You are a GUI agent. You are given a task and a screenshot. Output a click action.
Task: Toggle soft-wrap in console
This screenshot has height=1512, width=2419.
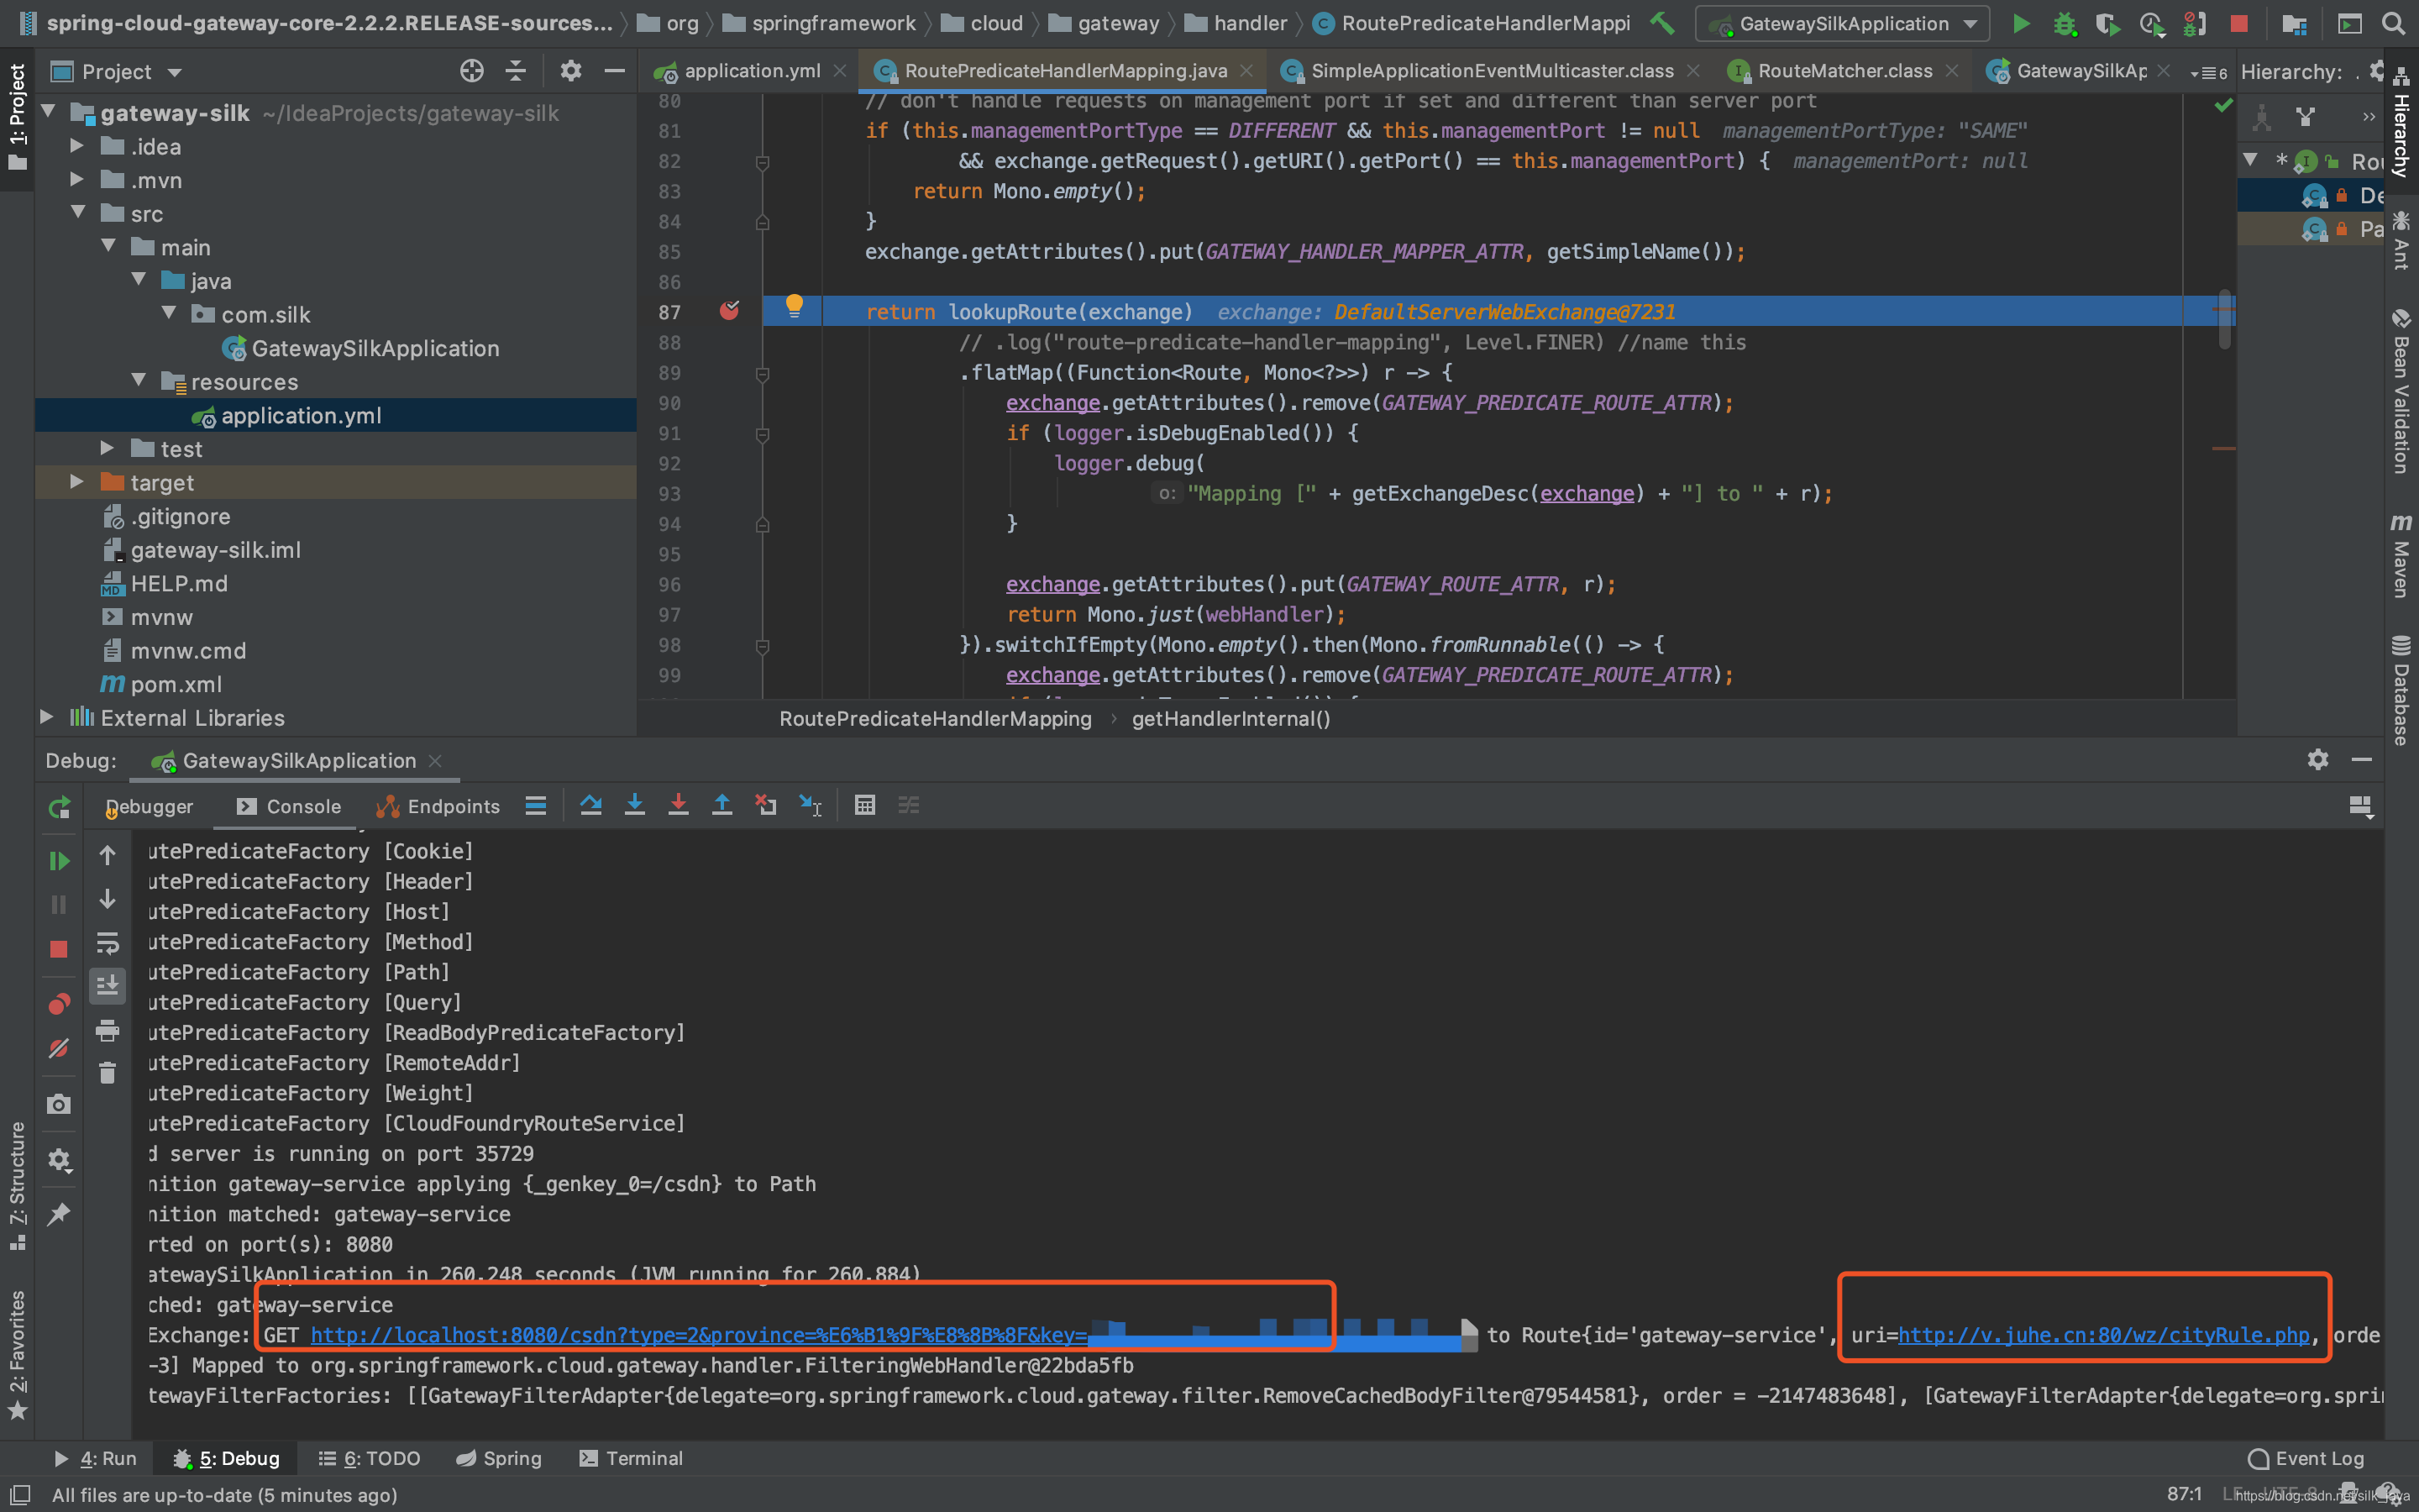108,943
